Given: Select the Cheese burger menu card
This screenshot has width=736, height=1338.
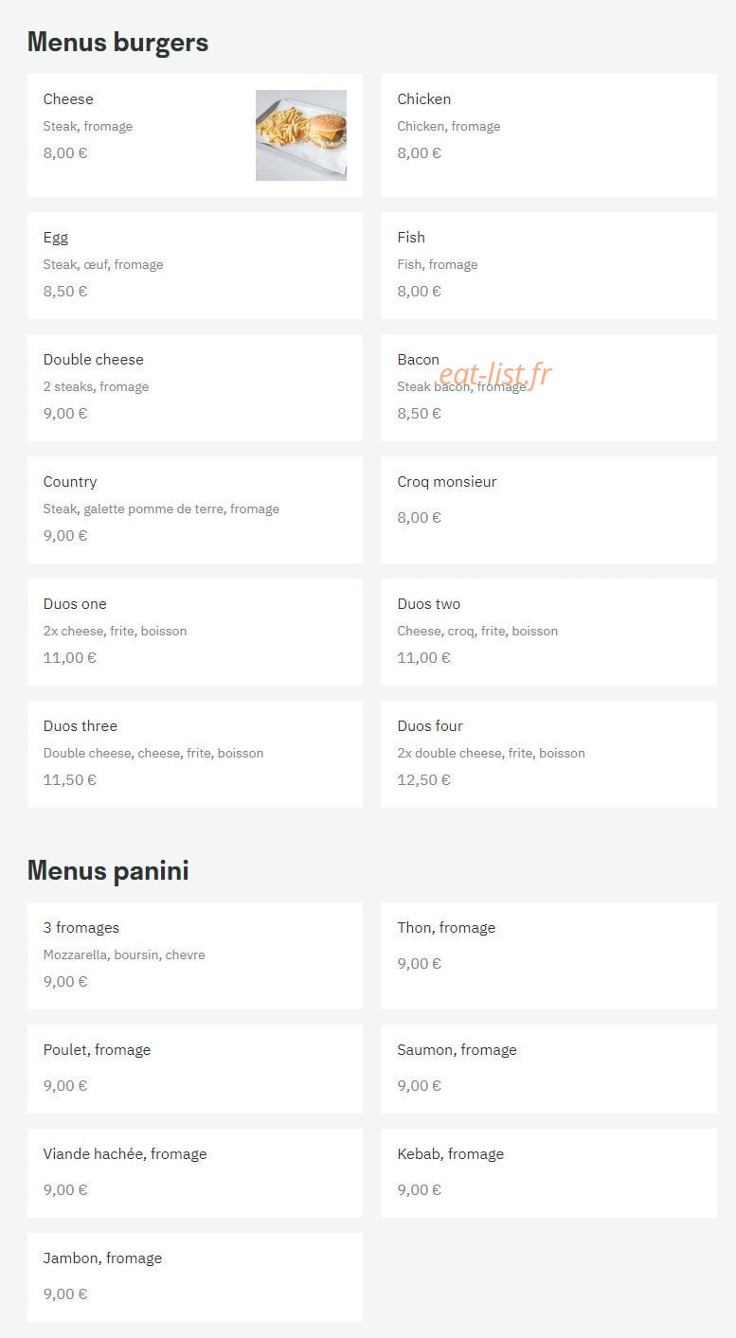Looking at the screenshot, I should pos(195,135).
